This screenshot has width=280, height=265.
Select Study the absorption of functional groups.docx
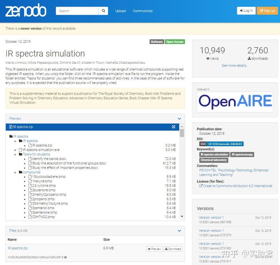(x=69, y=163)
